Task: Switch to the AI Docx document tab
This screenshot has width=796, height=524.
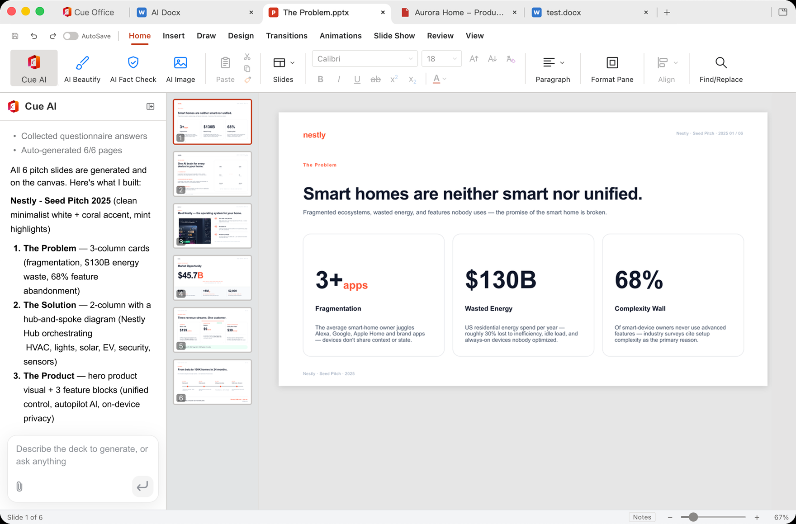Action: point(194,13)
